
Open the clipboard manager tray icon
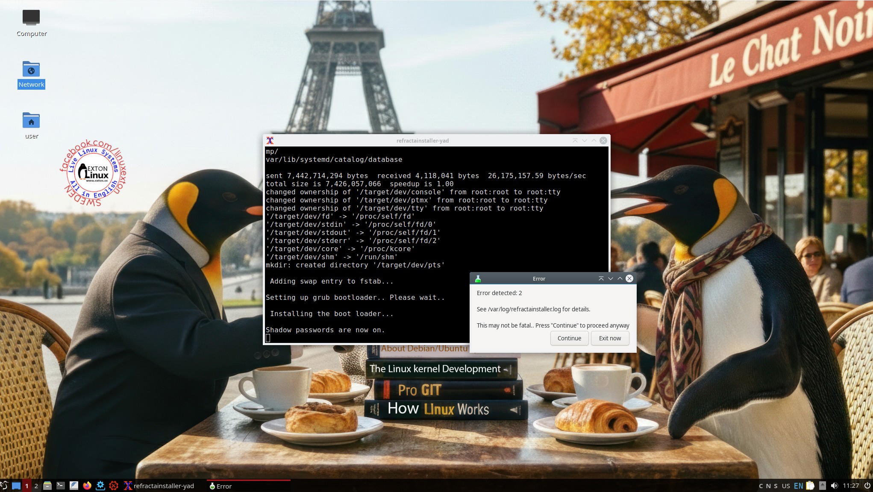coord(810,486)
